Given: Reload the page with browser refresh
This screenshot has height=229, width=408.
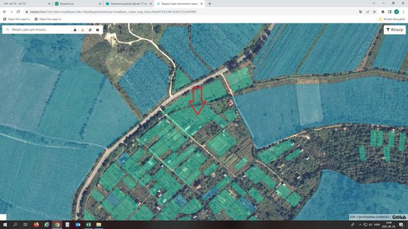Looking at the screenshot, I should point(18,11).
